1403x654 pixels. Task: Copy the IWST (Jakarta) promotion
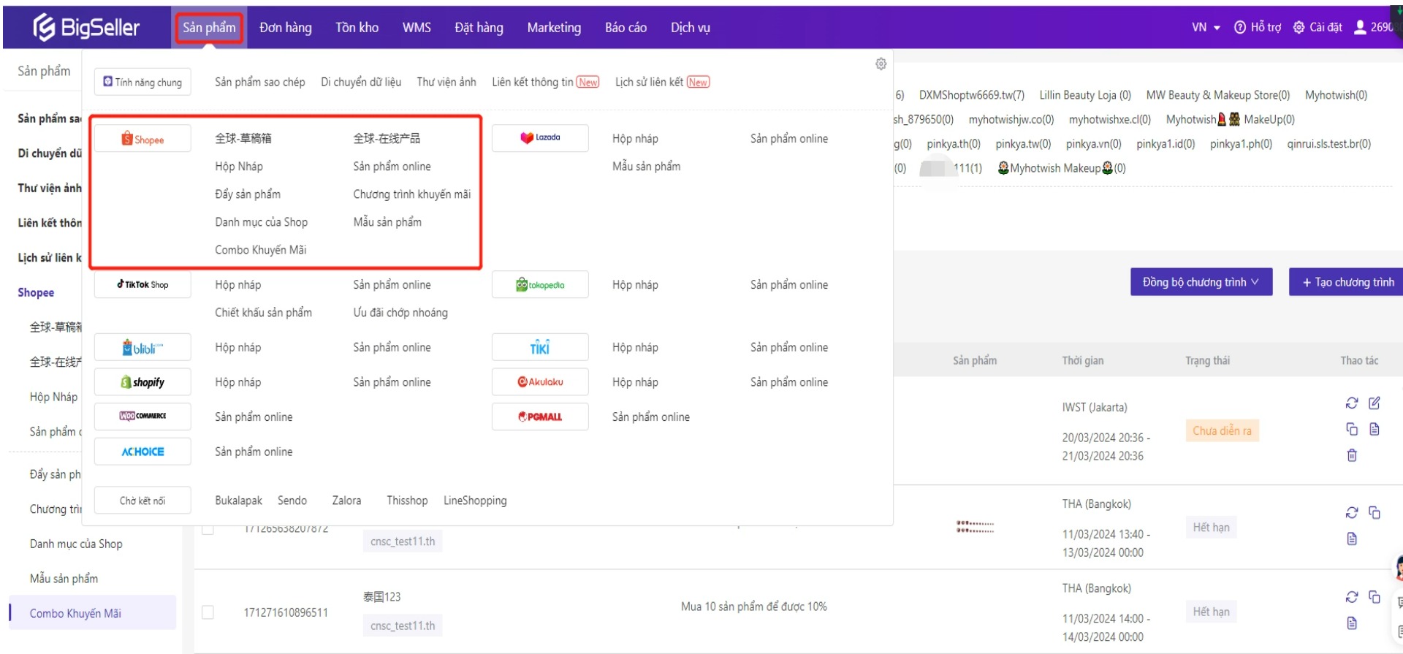(1352, 429)
